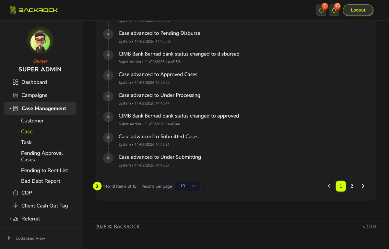Click 'Case advanced to Approved Cases' text
The height and width of the screenshot is (249, 389).
pos(158,74)
